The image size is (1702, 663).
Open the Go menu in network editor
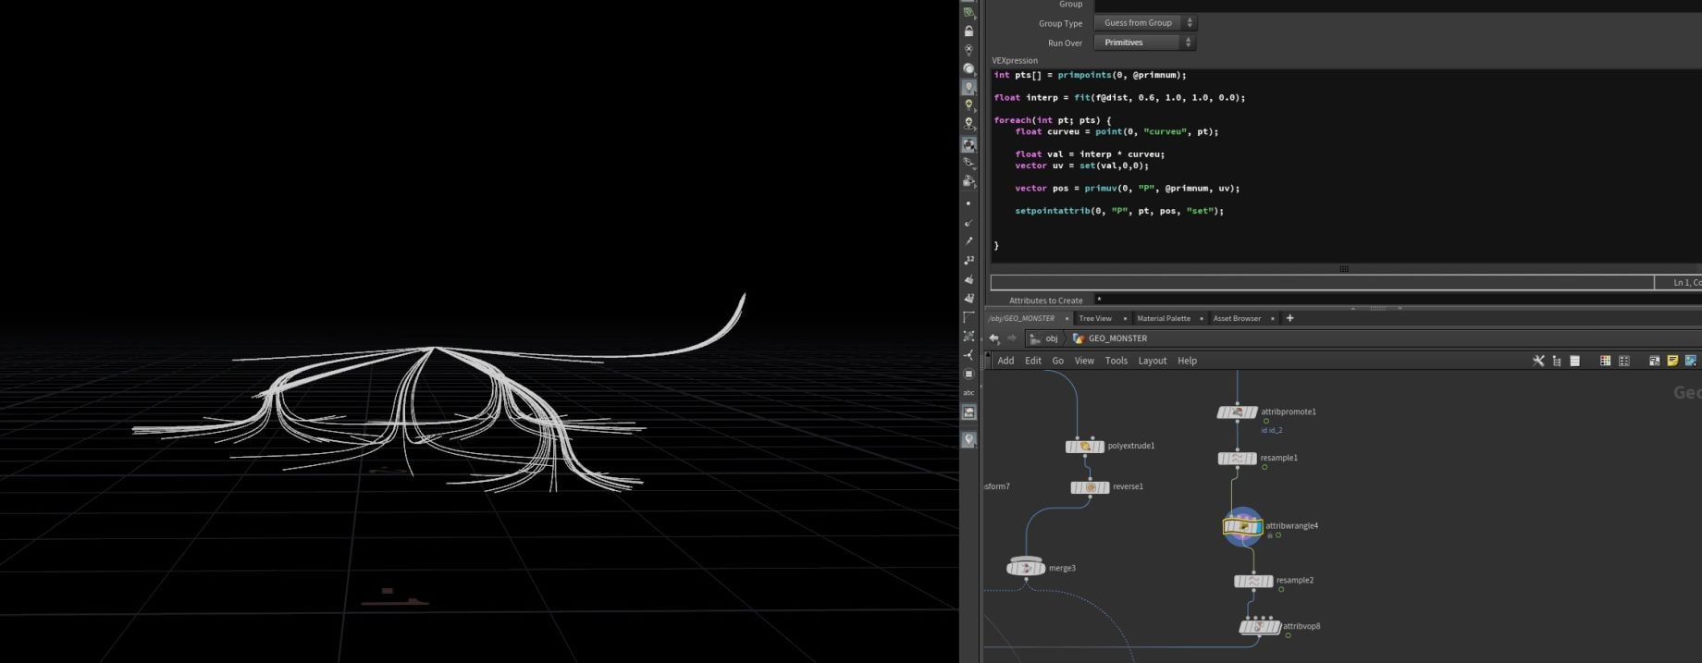pos(1058,361)
